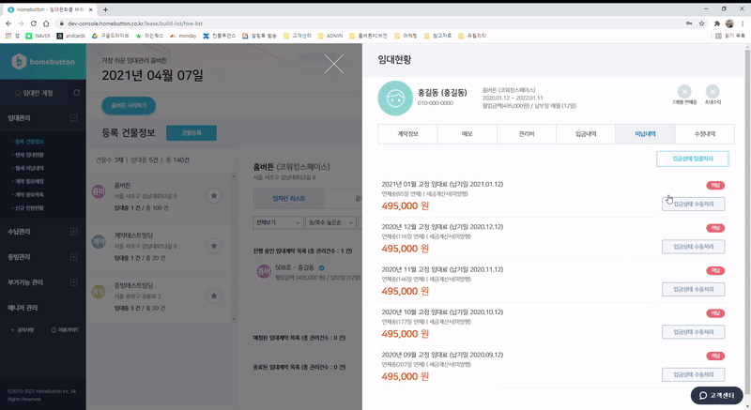Expand the 부가기능 관리 sidebar section

tap(73, 282)
